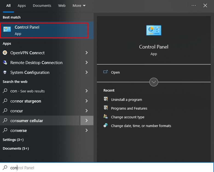This screenshot has width=214, height=172.
Task: Expand the consumer cellular arrow
Action: point(87,120)
